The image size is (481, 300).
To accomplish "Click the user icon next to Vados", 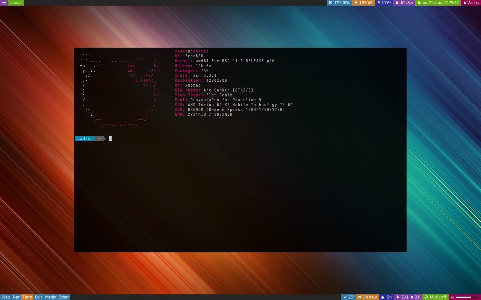I will coord(465,3).
